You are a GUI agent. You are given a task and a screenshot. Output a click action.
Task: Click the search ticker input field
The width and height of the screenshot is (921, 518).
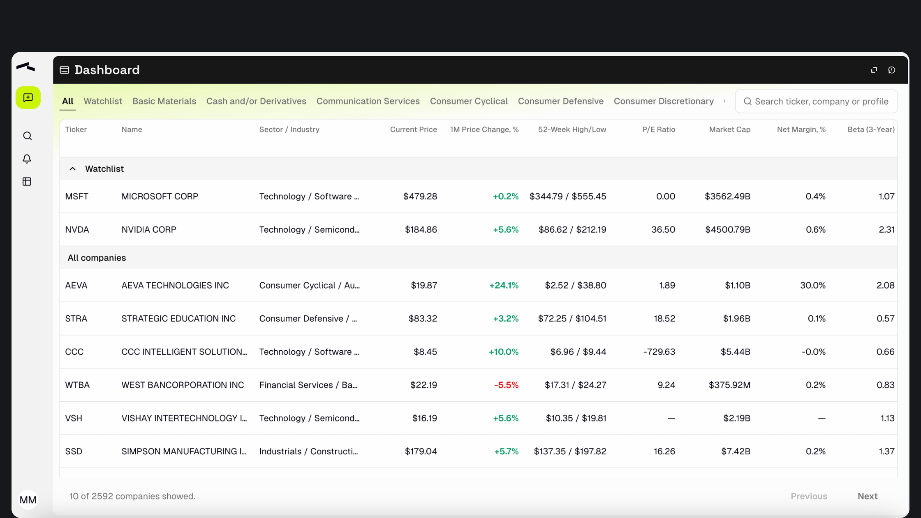(821, 102)
